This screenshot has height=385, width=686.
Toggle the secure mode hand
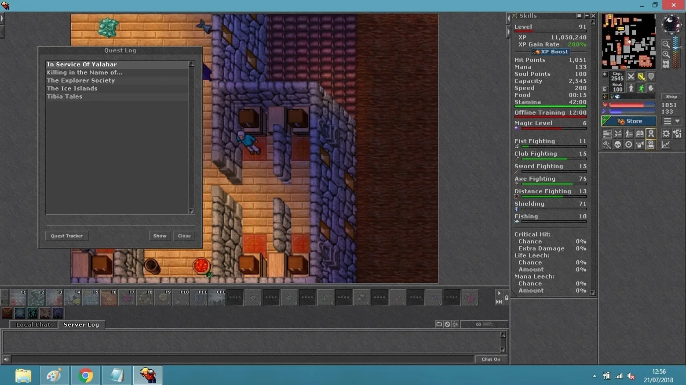651,88
